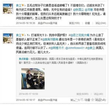Open the @邓婕 mention
This screenshot has height=105, width=109.
click(x=89, y=10)
